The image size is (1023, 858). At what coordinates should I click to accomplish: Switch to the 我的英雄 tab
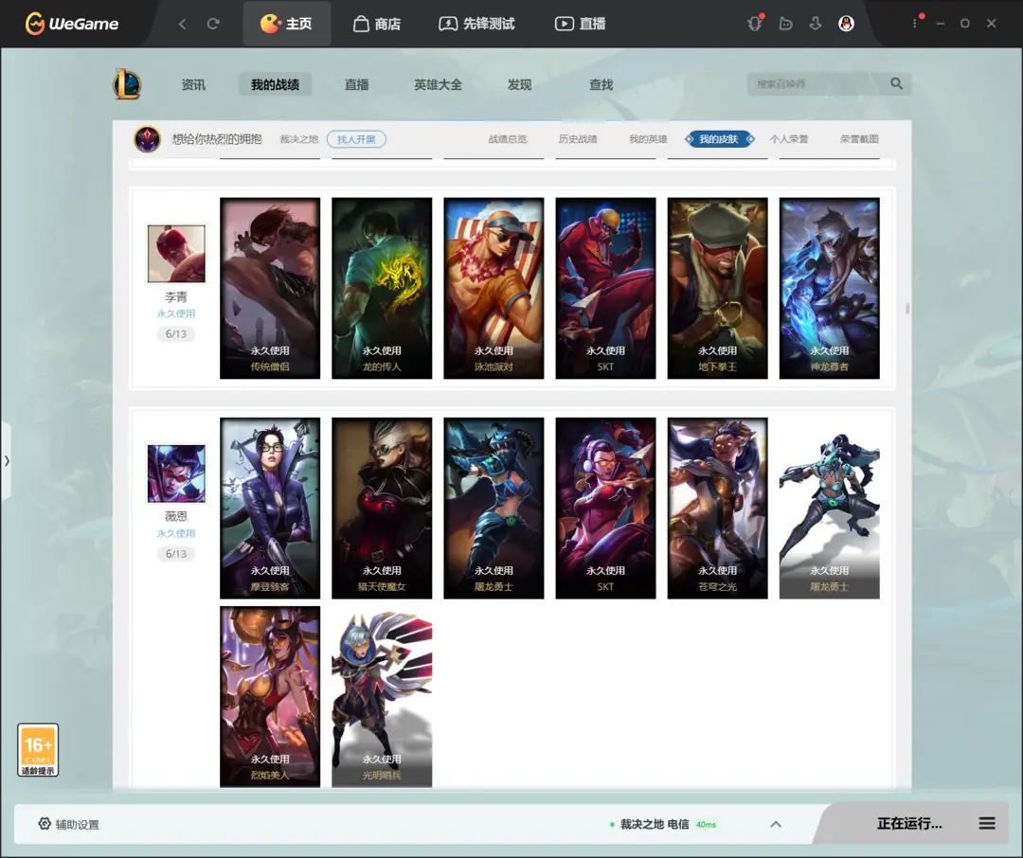tap(648, 139)
